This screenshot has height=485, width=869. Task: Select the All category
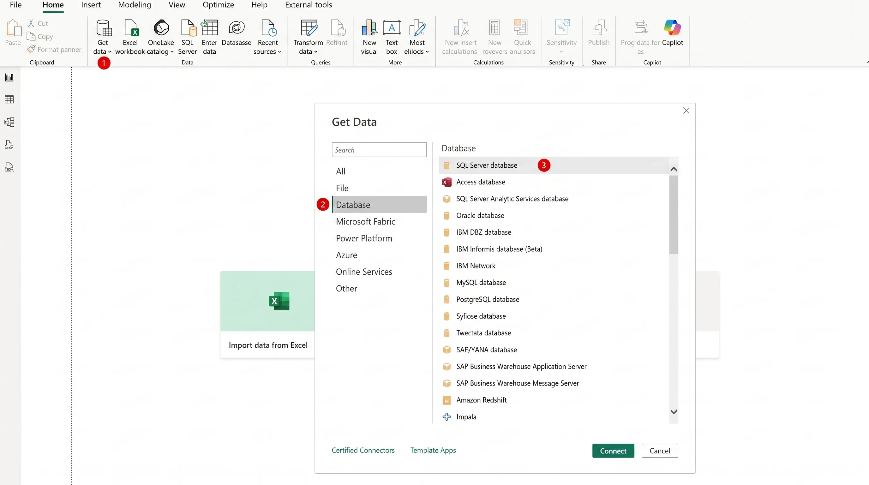click(x=380, y=171)
